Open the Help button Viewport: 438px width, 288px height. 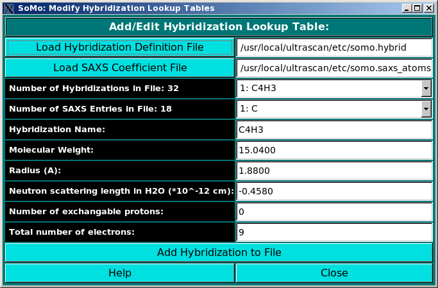[120, 273]
